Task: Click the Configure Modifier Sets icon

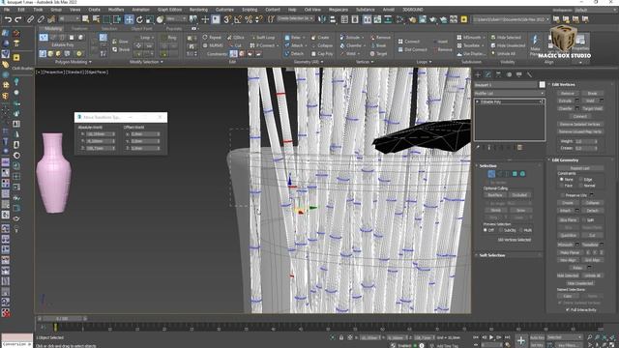Action: click(x=520, y=147)
